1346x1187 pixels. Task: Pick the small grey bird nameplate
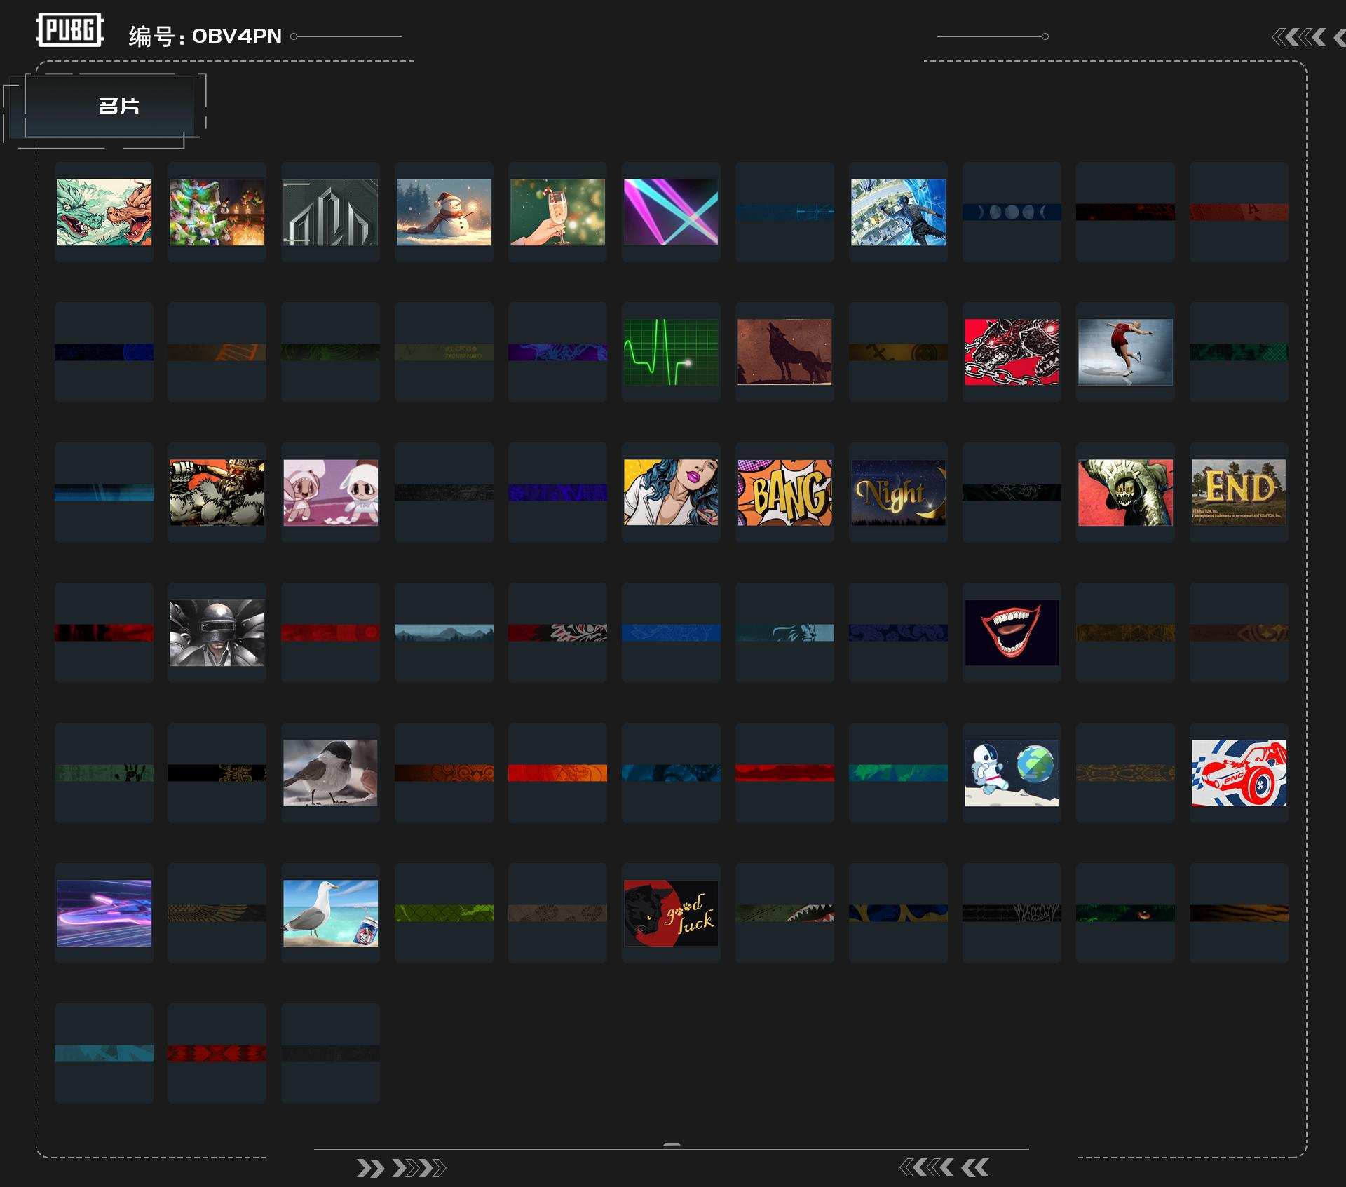(x=331, y=773)
